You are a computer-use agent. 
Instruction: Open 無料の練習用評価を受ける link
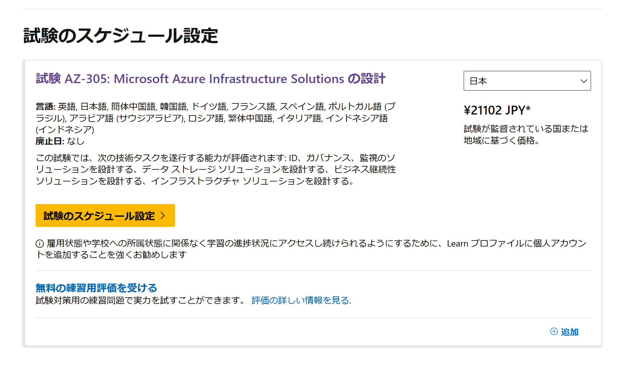[x=96, y=288]
